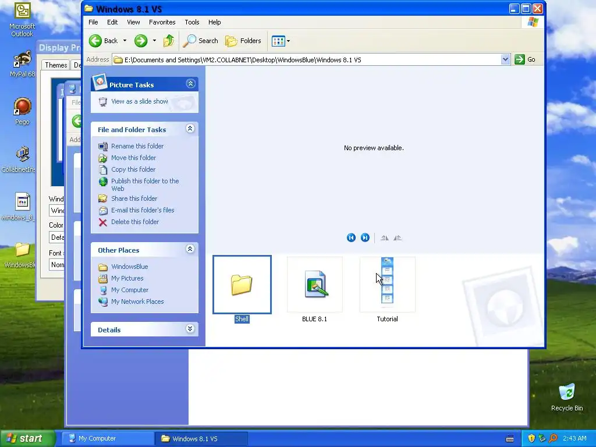Open the Forward history dropdown arrow
The image size is (596, 447).
coord(154,41)
